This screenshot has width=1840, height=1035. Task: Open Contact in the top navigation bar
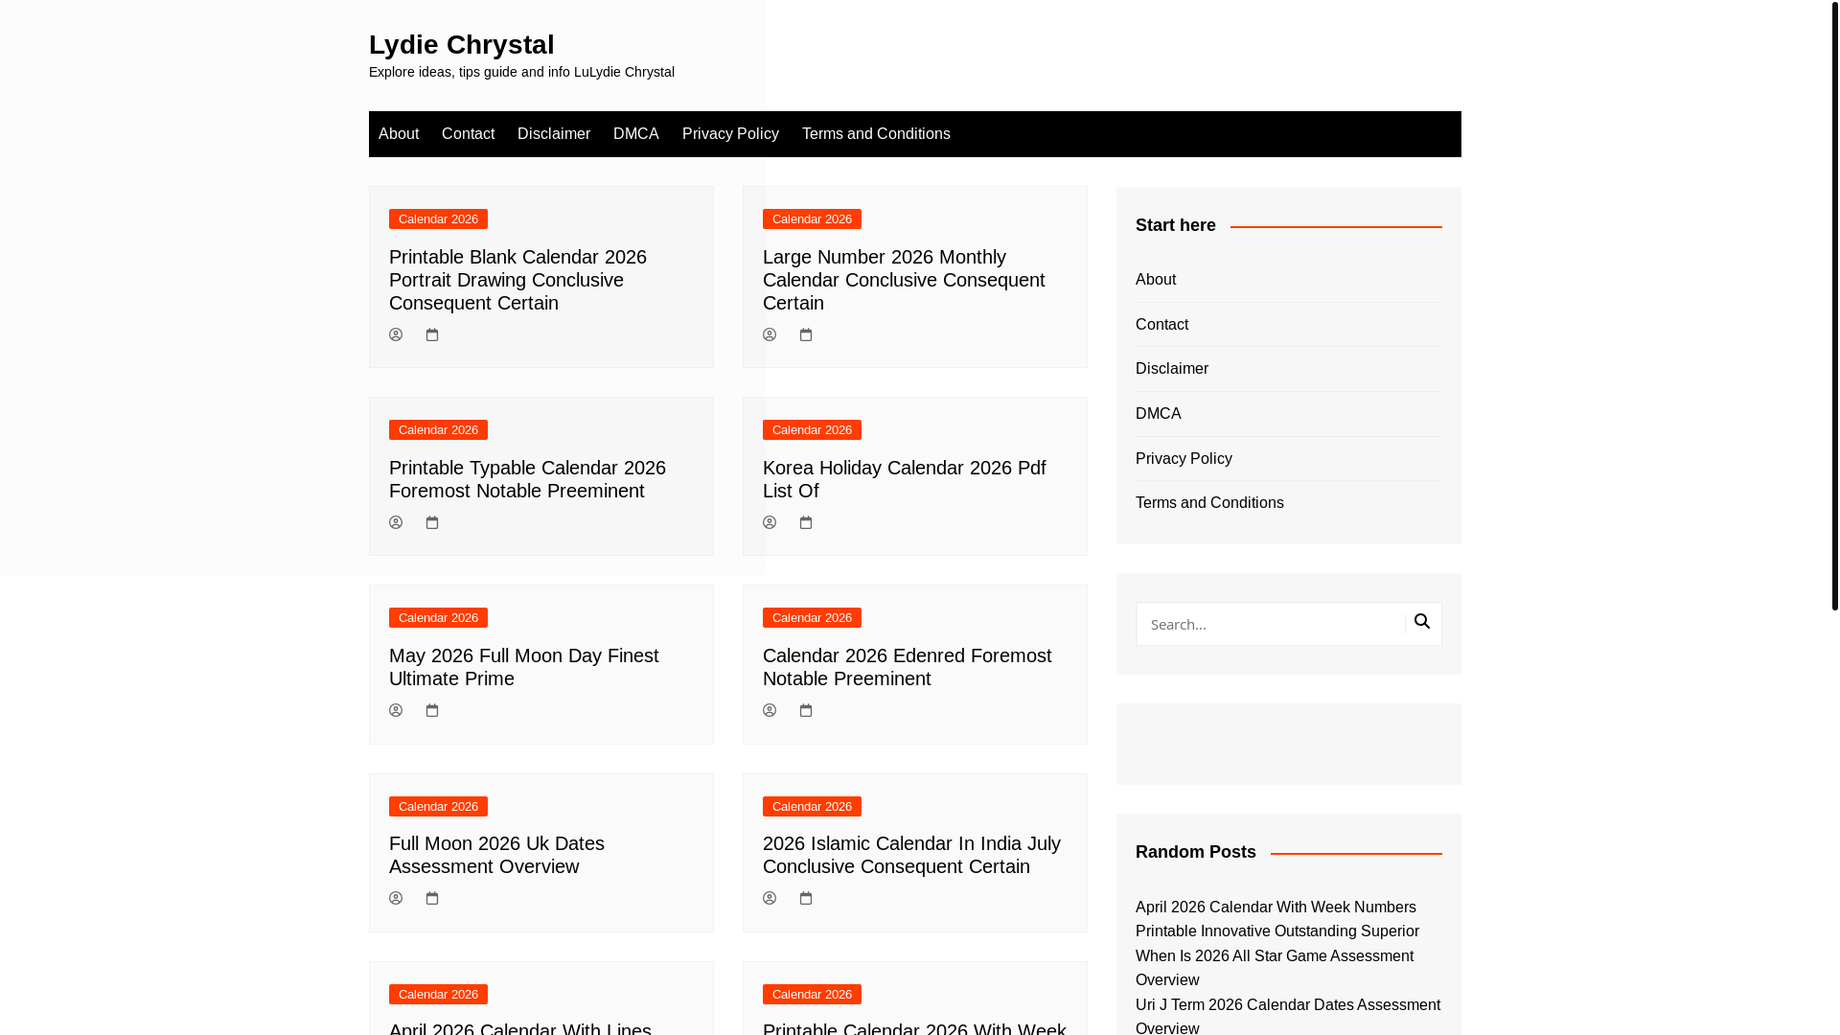coord(468,134)
